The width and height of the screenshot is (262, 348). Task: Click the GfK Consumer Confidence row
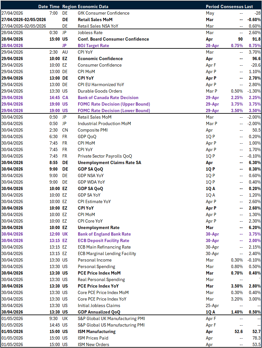pyautogui.click(x=104, y=13)
